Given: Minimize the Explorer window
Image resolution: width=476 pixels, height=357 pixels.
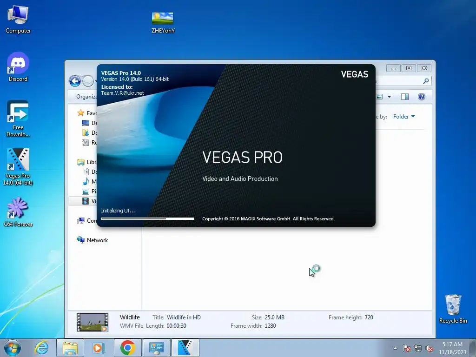Looking at the screenshot, I should pos(393,68).
